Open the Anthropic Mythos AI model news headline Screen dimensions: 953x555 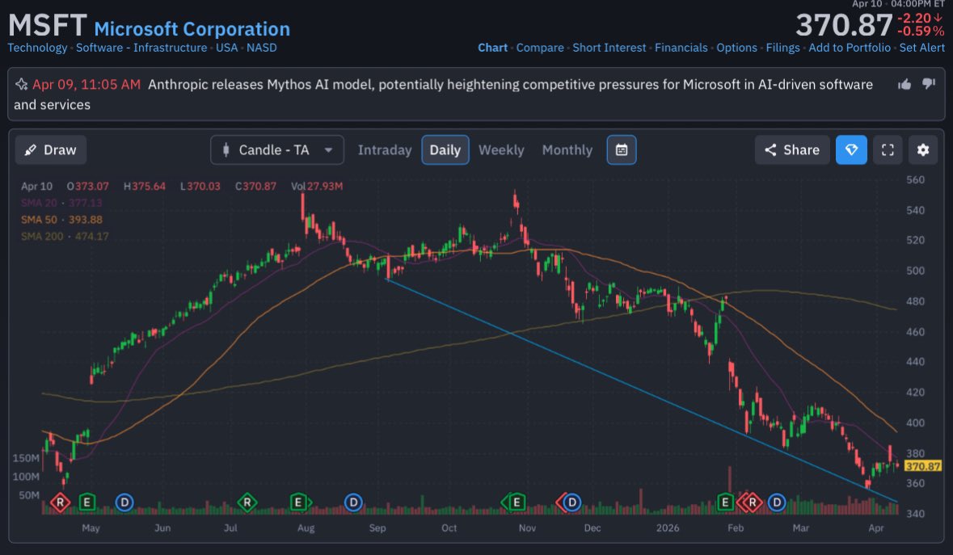tap(443, 95)
